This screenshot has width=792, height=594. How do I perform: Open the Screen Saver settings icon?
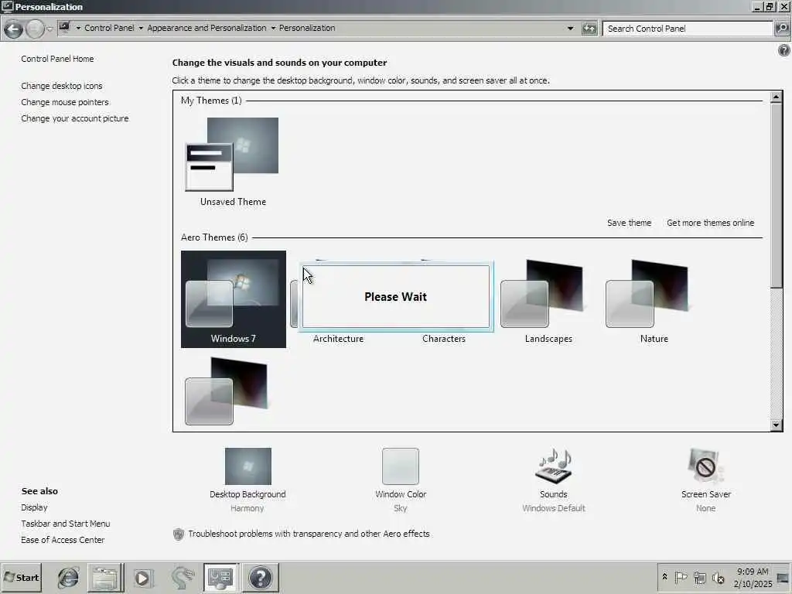click(705, 466)
